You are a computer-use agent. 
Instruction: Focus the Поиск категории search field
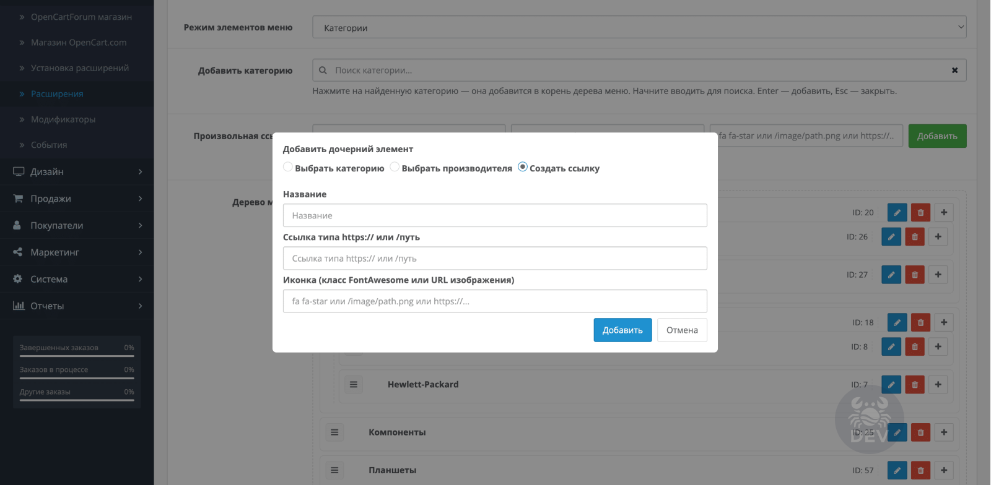click(639, 70)
